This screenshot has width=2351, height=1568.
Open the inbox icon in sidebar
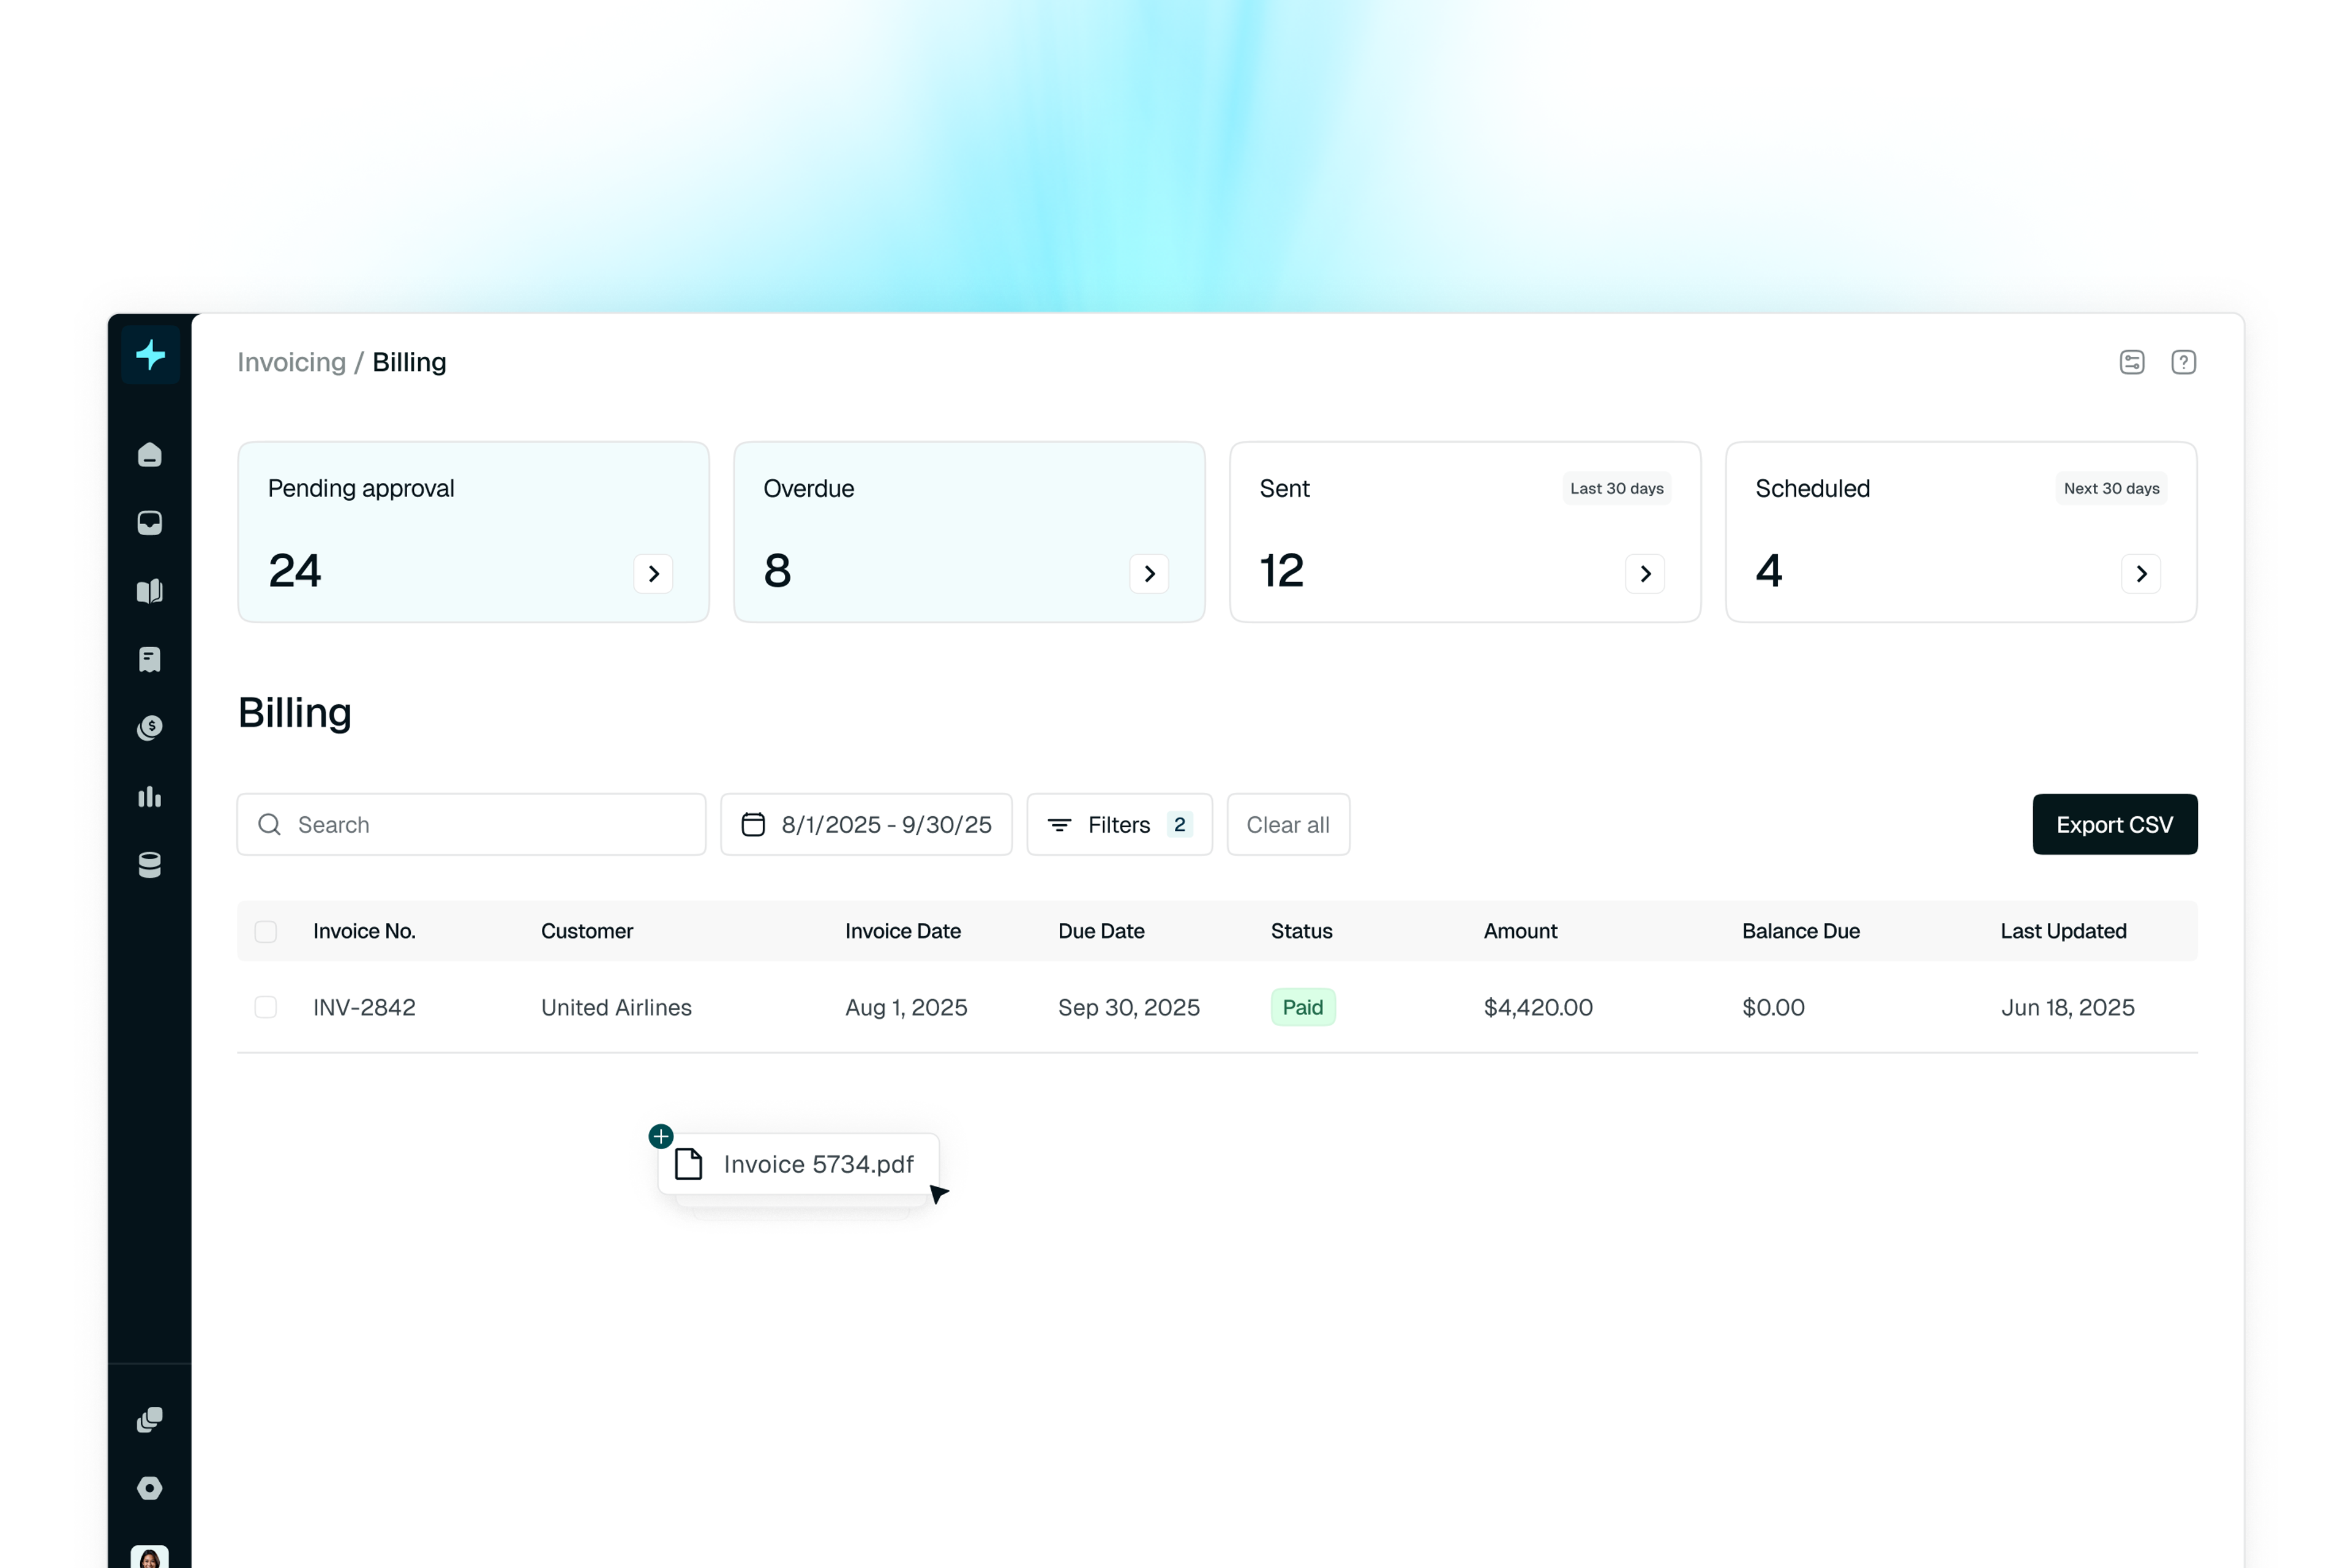[150, 523]
